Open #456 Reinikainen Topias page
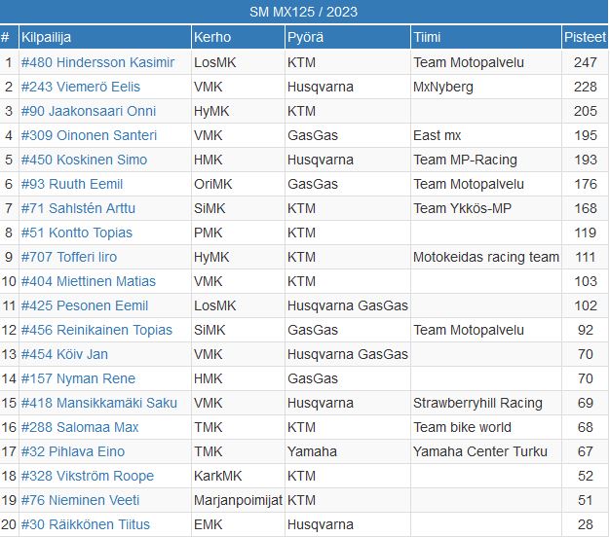 pyautogui.click(x=96, y=330)
